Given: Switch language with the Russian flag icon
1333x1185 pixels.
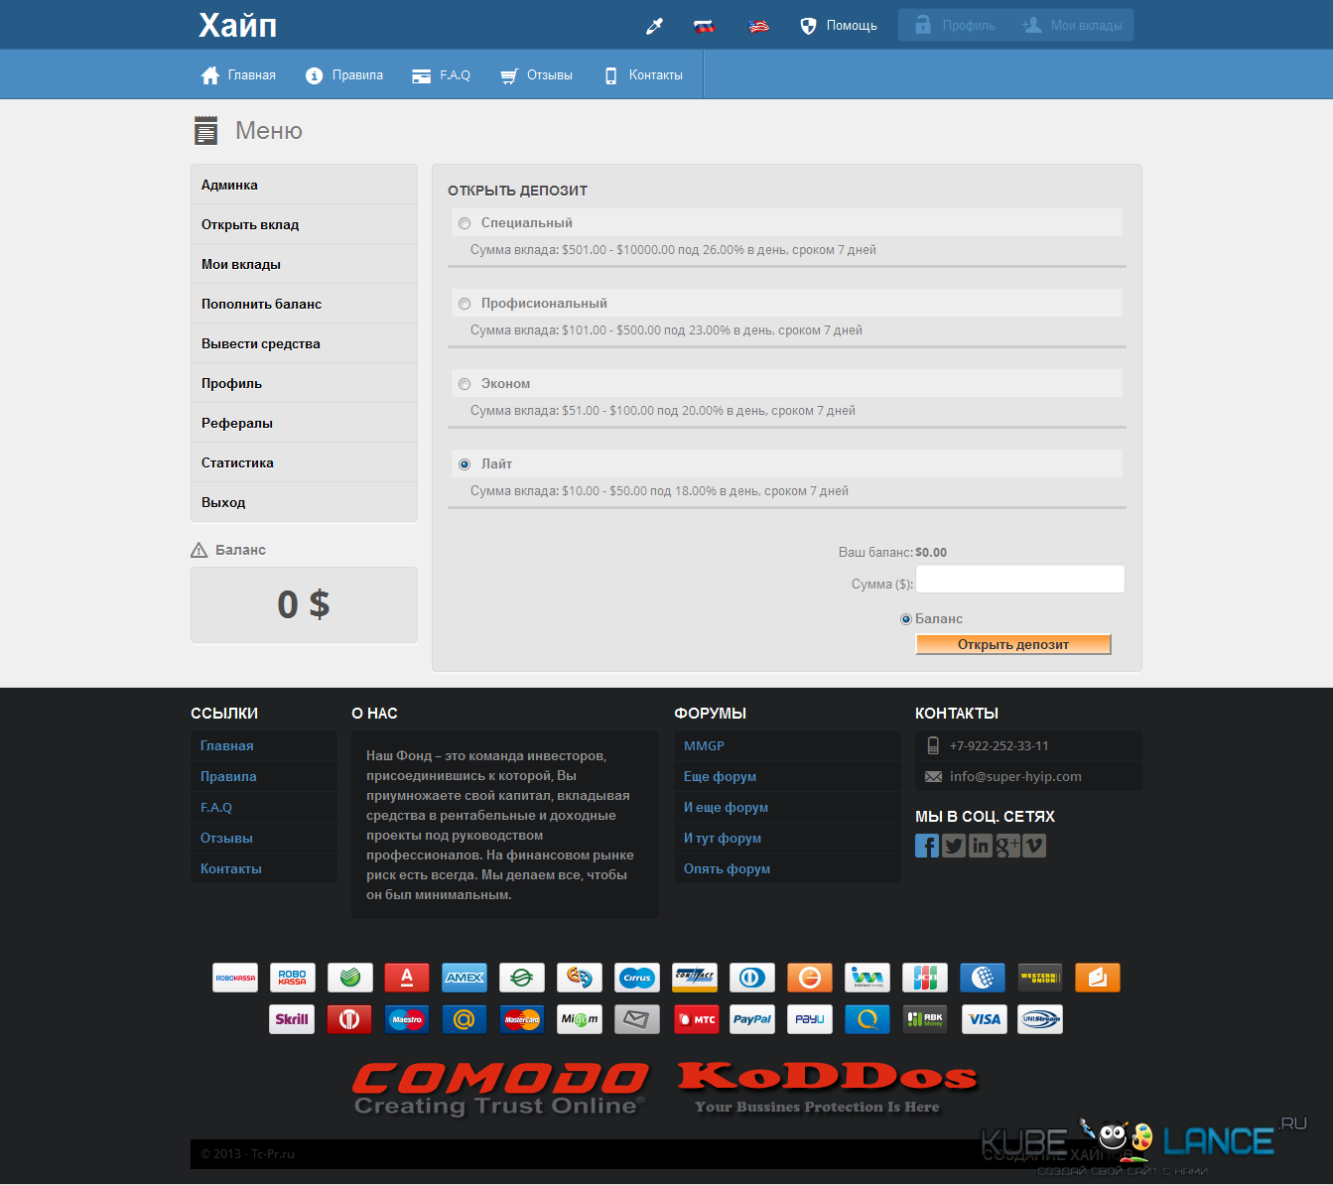Looking at the screenshot, I should tap(704, 26).
